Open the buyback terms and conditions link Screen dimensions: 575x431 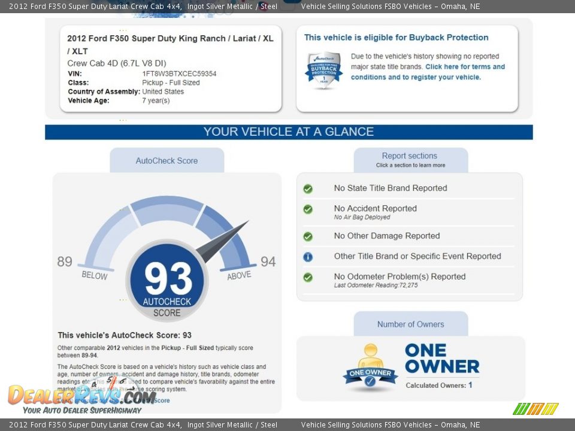[428, 72]
